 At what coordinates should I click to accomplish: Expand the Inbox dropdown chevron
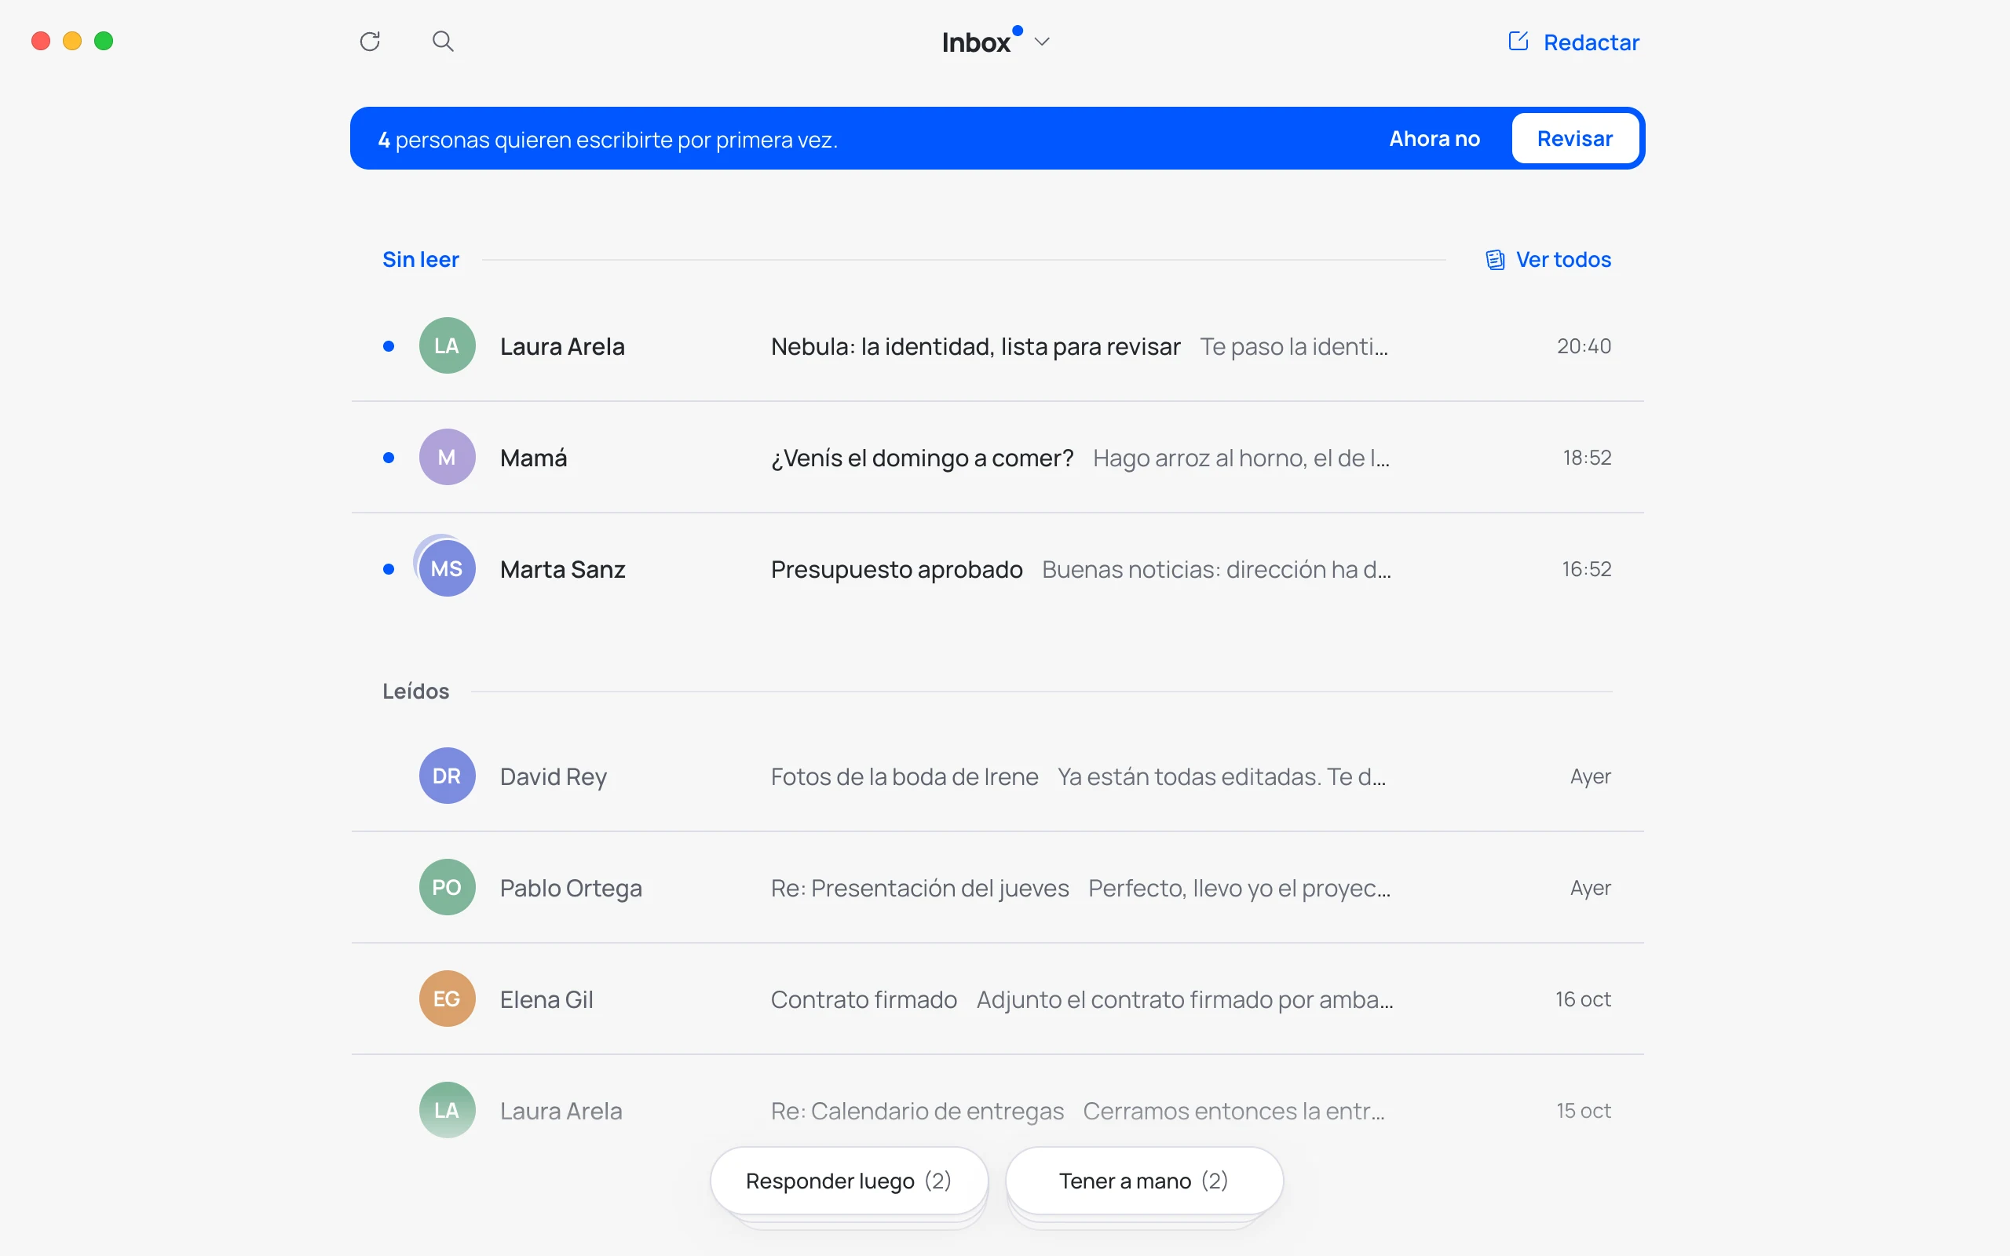(x=1042, y=42)
